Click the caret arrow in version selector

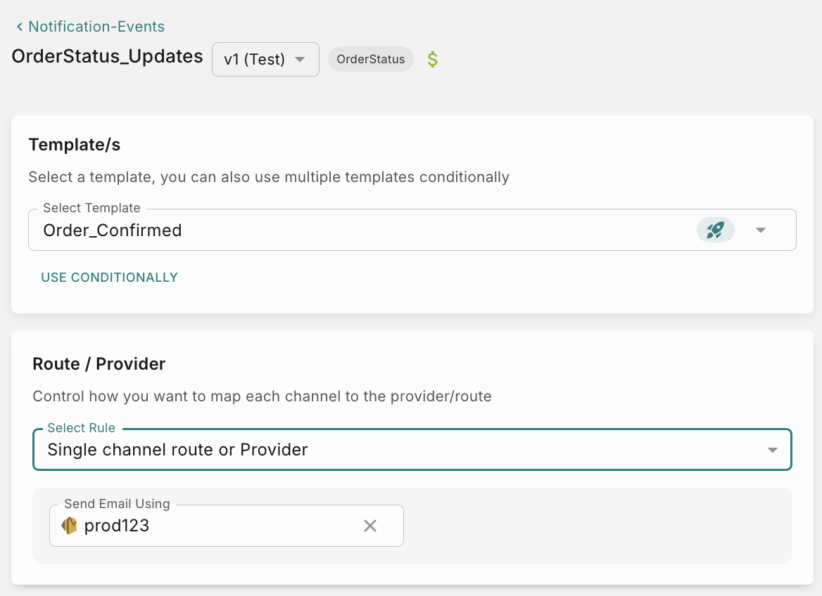pyautogui.click(x=300, y=60)
